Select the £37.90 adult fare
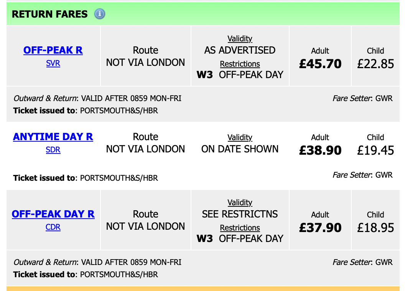Image resolution: width=405 pixels, height=291 pixels. pyautogui.click(x=320, y=227)
